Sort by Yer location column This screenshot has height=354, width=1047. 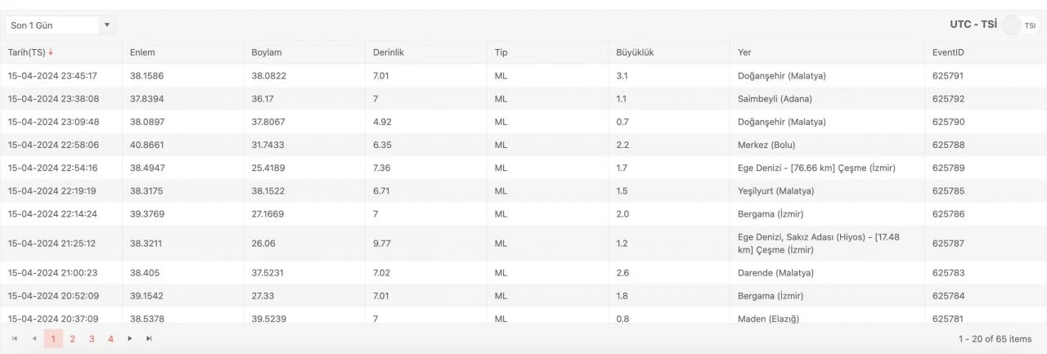[x=744, y=52]
